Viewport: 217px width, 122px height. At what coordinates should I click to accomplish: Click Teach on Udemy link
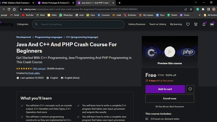[x=158, y=24]
